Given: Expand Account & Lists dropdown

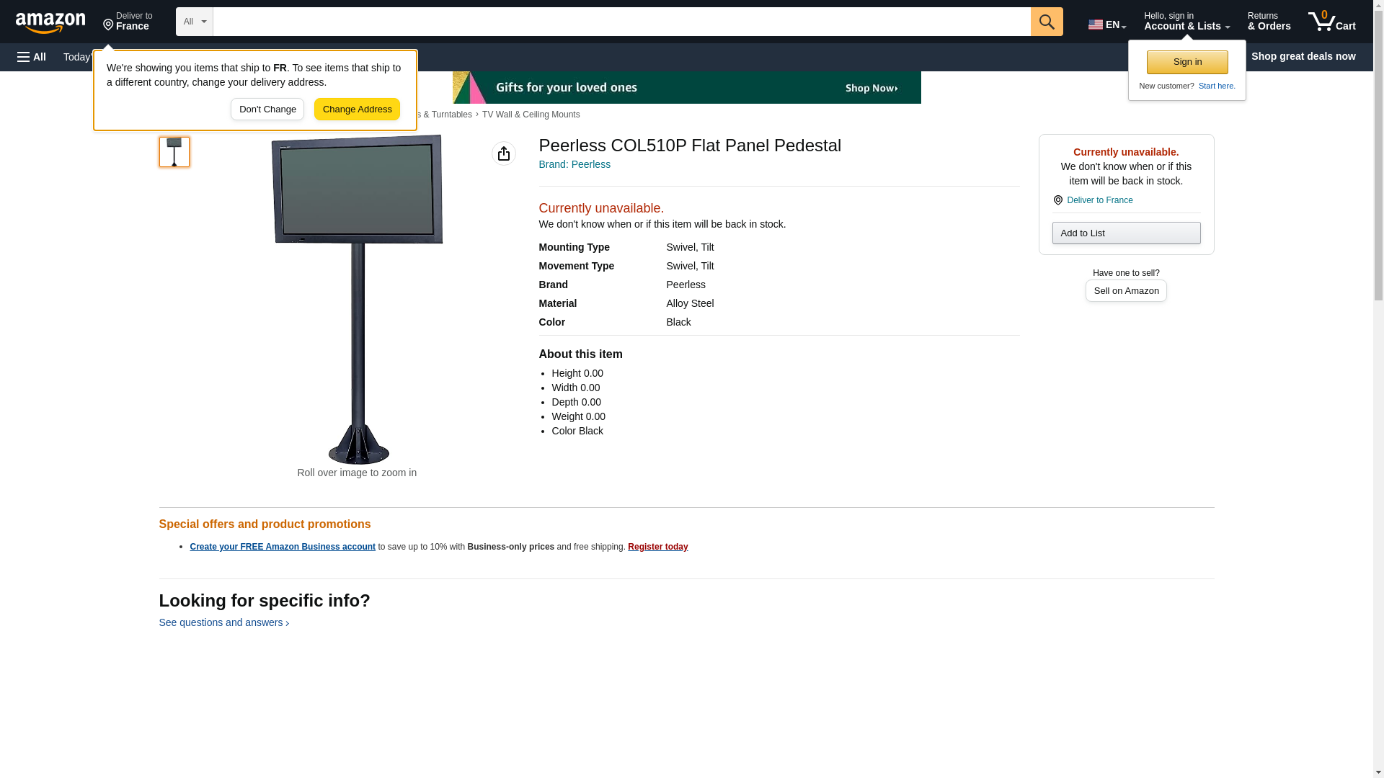Looking at the screenshot, I should pyautogui.click(x=1186, y=21).
